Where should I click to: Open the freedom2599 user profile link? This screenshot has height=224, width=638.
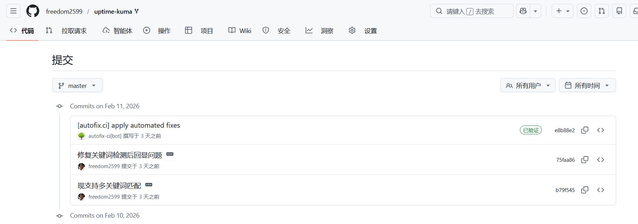[64, 12]
